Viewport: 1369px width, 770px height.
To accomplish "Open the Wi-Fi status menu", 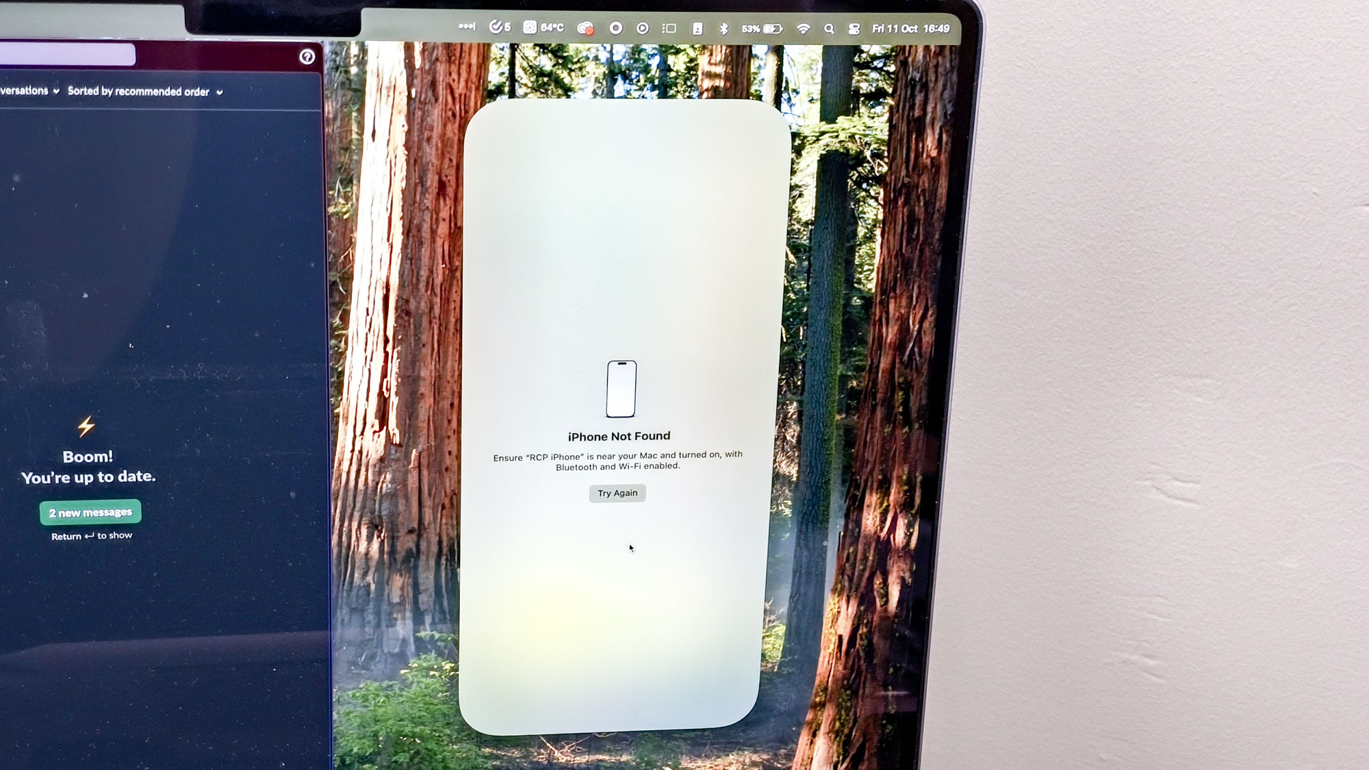I will [803, 29].
